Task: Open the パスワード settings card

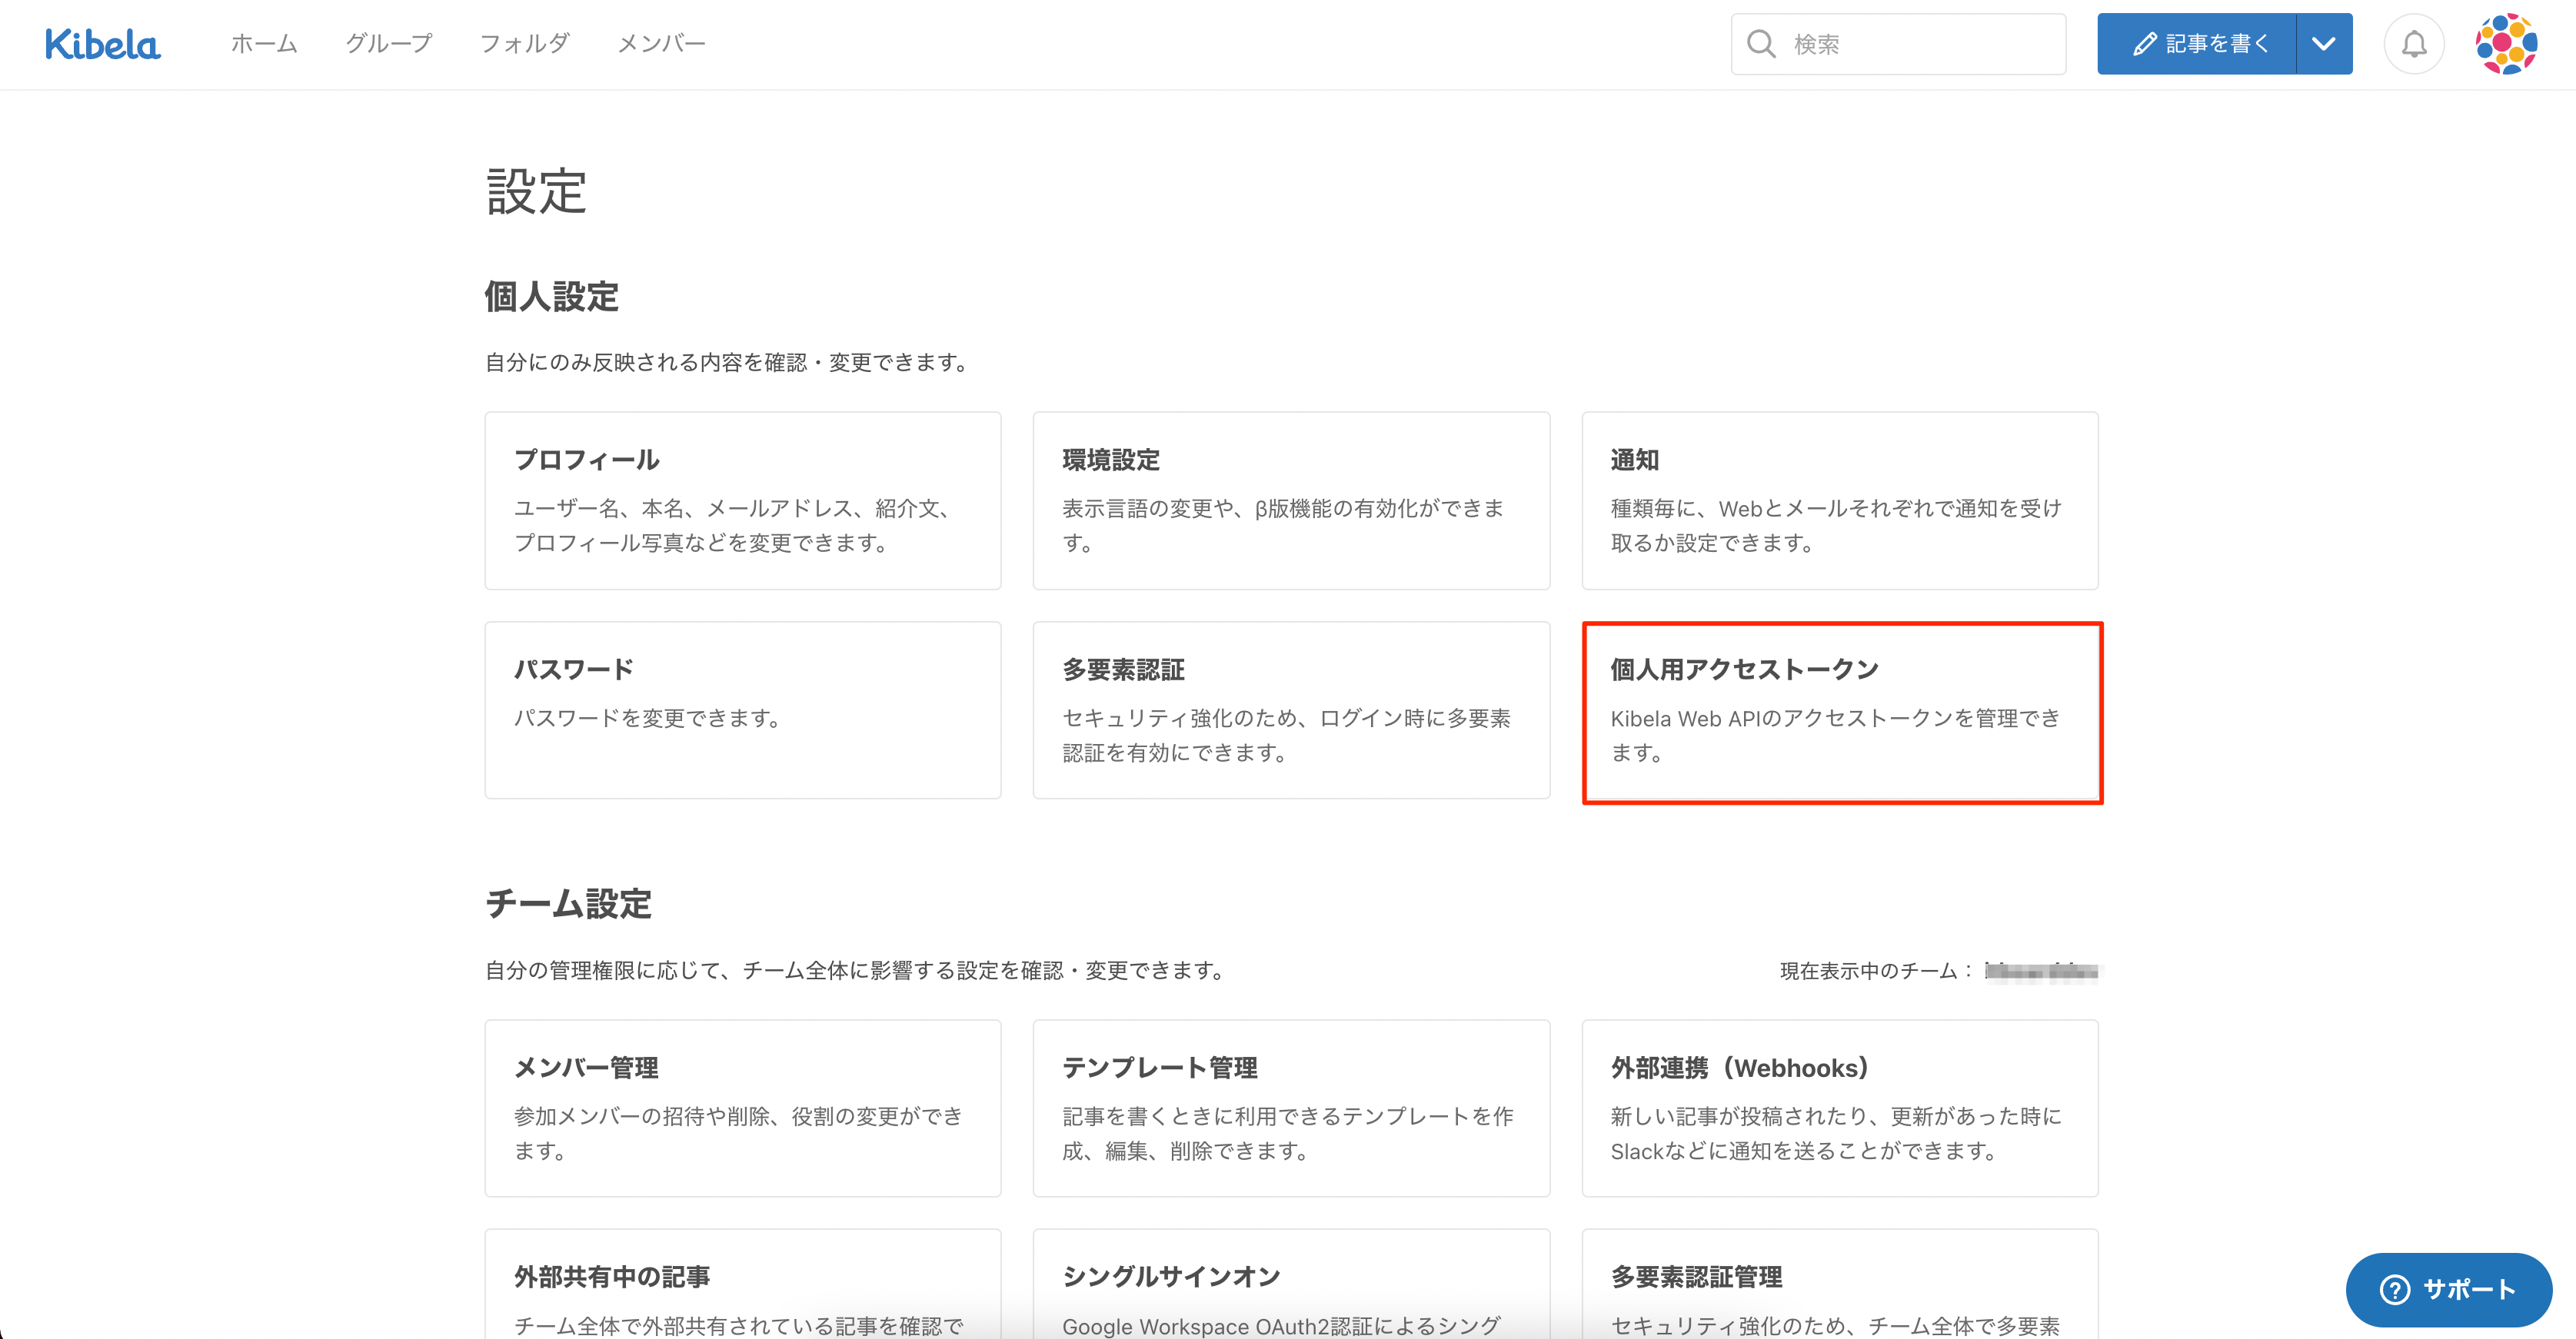Action: click(x=742, y=709)
